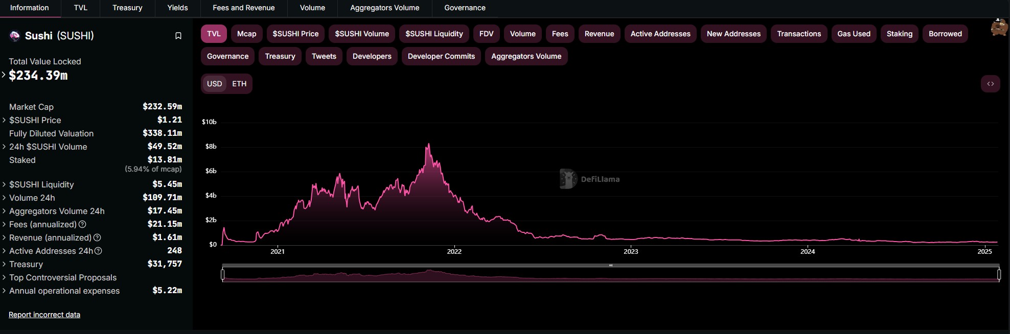Expand $SUSHI Price row
The image size is (1010, 334).
tap(4, 120)
